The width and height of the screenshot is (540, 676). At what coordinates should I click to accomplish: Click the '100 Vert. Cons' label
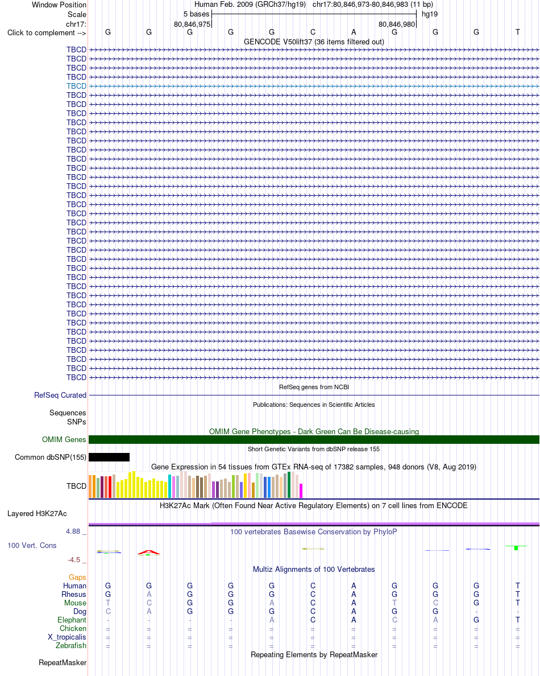(32, 546)
